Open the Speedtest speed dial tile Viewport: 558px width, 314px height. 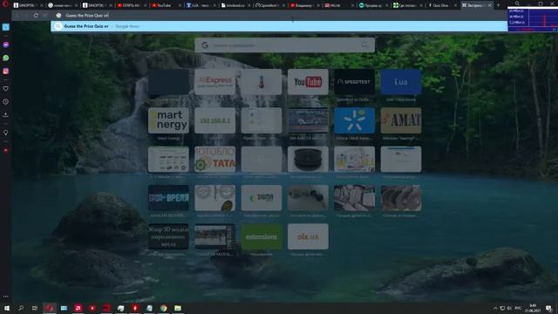click(354, 82)
